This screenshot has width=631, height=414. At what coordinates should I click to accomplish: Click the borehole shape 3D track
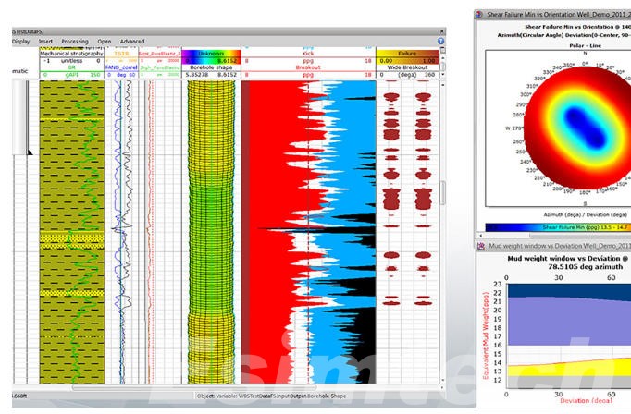pos(211,232)
